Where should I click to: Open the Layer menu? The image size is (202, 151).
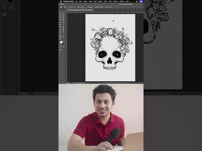tap(90, 1)
